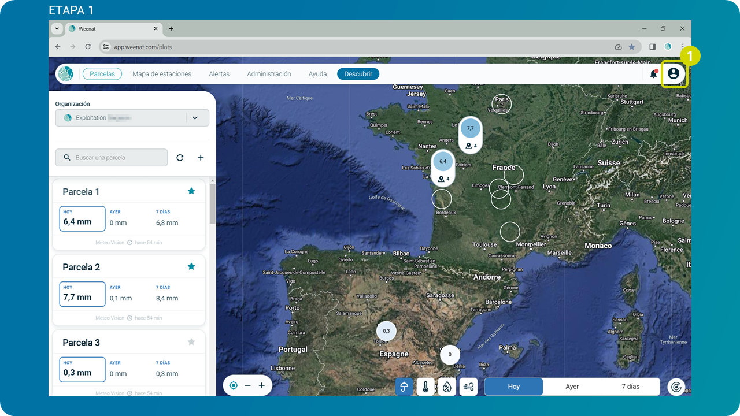Select the temperature thermometer layer icon
740x416 pixels.
[x=425, y=387]
